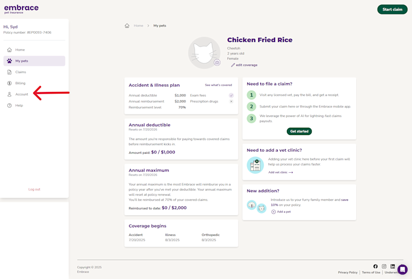The image size is (412, 279).
Task: Open the chat widget bubble
Action: point(403,269)
